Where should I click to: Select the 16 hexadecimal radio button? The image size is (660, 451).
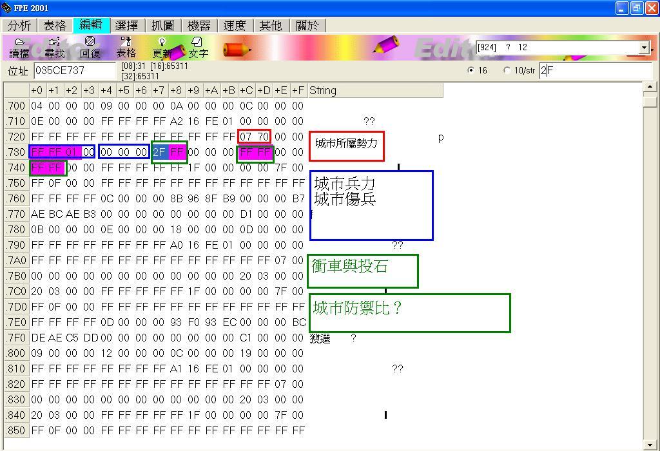[x=471, y=70]
